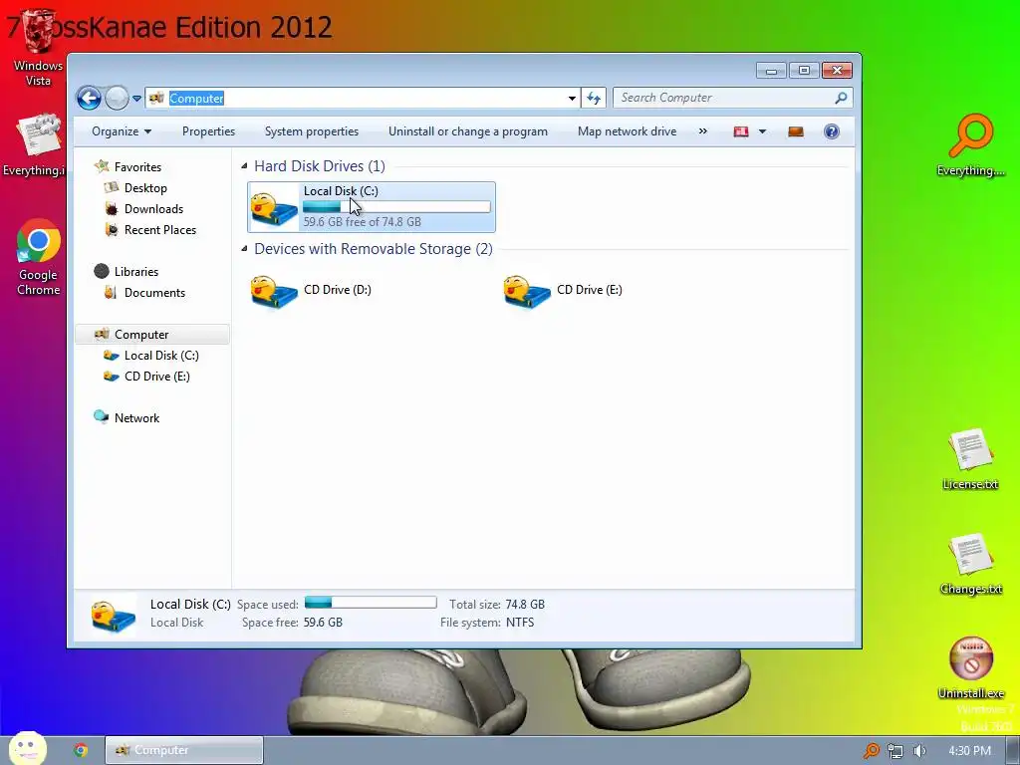Image resolution: width=1020 pixels, height=765 pixels.
Task: Select the CD Drive (E:) icon
Action: pyautogui.click(x=527, y=291)
